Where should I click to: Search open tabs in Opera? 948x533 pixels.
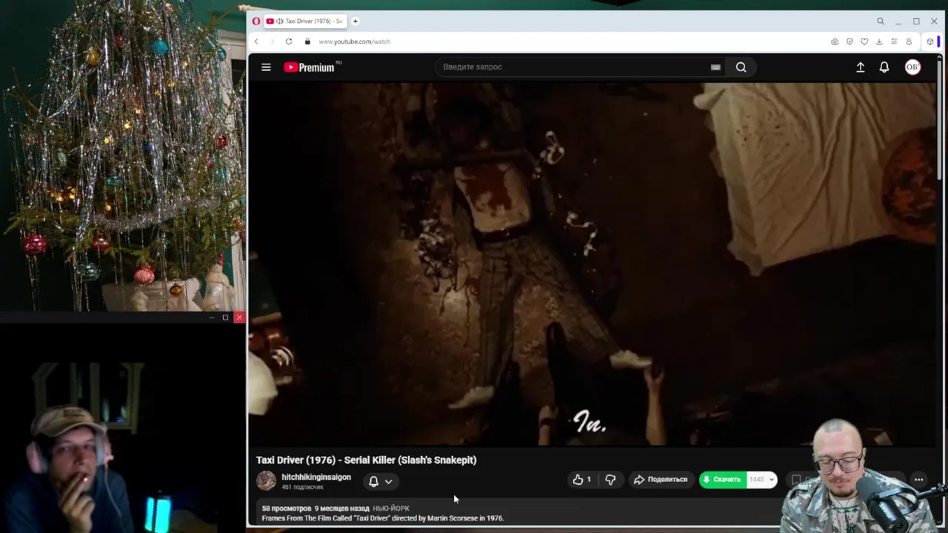click(x=881, y=21)
